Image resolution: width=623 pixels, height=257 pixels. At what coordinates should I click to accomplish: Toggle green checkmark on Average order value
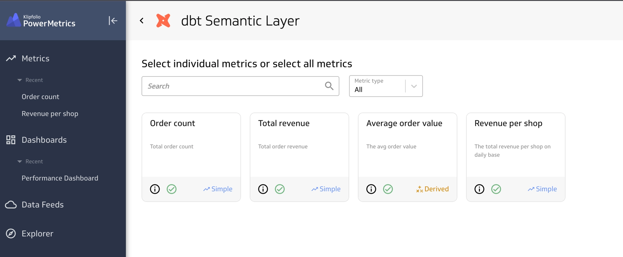tap(388, 189)
